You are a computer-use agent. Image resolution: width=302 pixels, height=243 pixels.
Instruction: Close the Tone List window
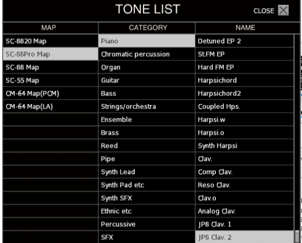coord(283,10)
